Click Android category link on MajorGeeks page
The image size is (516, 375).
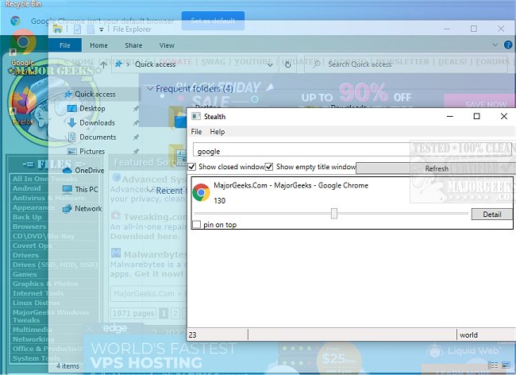pyautogui.click(x=27, y=188)
